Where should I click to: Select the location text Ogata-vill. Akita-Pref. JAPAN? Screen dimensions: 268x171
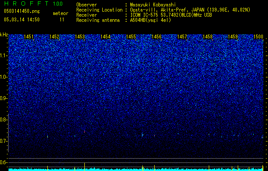[167, 10]
